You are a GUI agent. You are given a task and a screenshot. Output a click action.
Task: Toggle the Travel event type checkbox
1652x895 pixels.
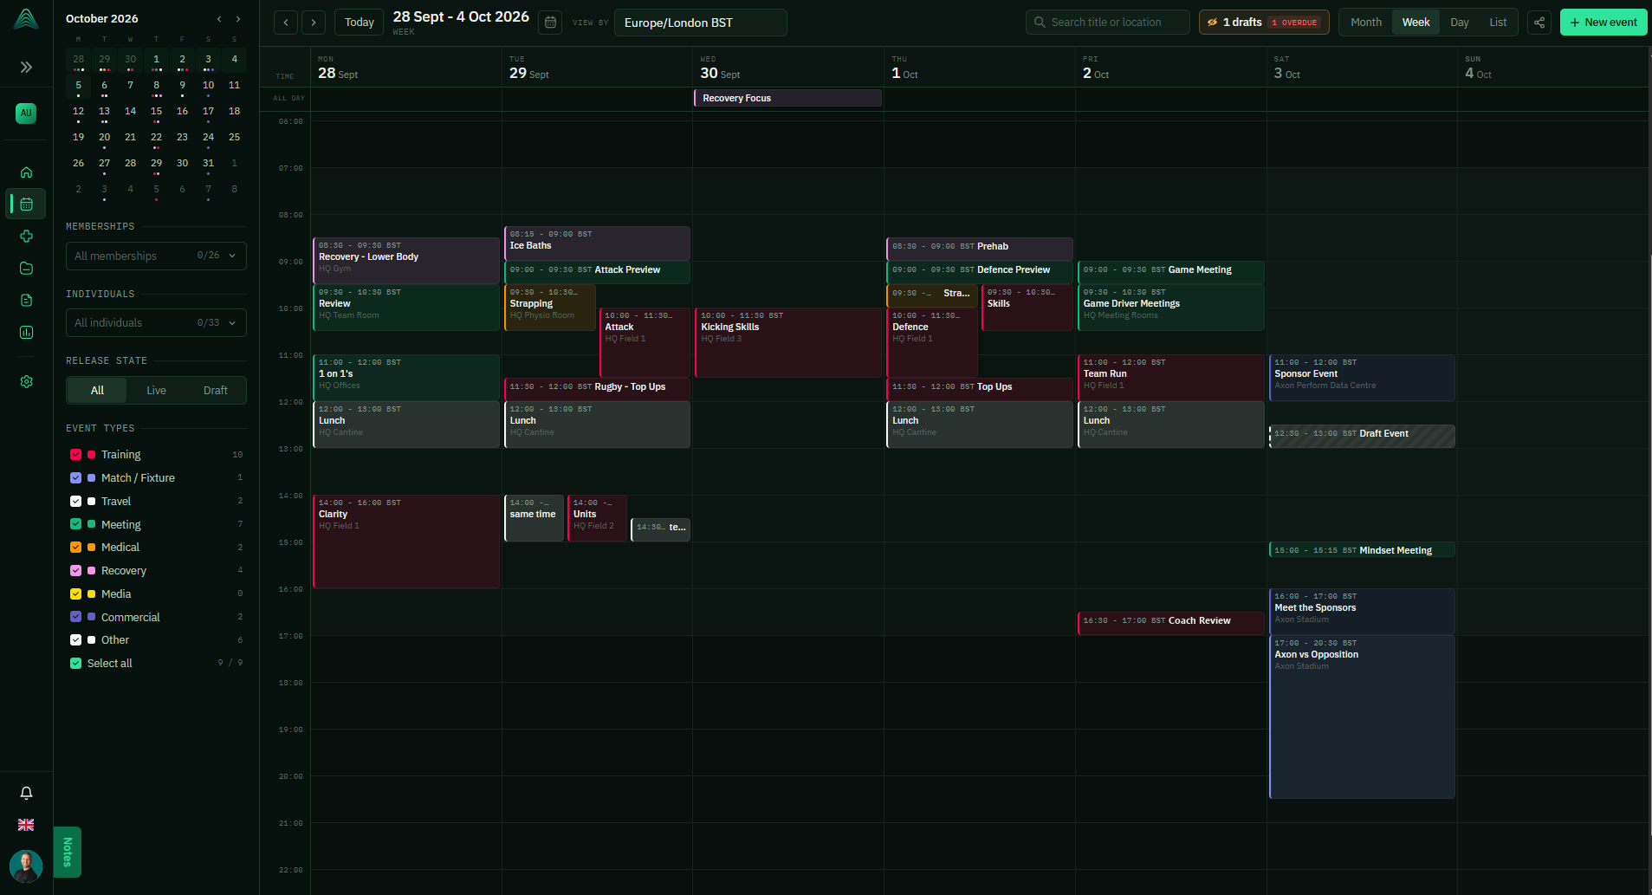tap(75, 502)
